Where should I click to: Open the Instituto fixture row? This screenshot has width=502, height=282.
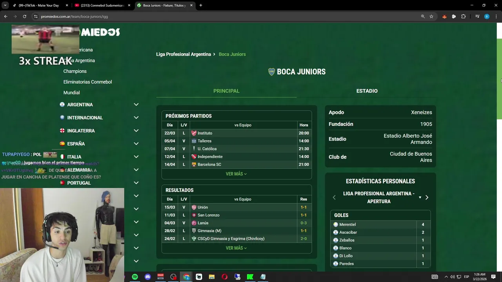pos(236,133)
